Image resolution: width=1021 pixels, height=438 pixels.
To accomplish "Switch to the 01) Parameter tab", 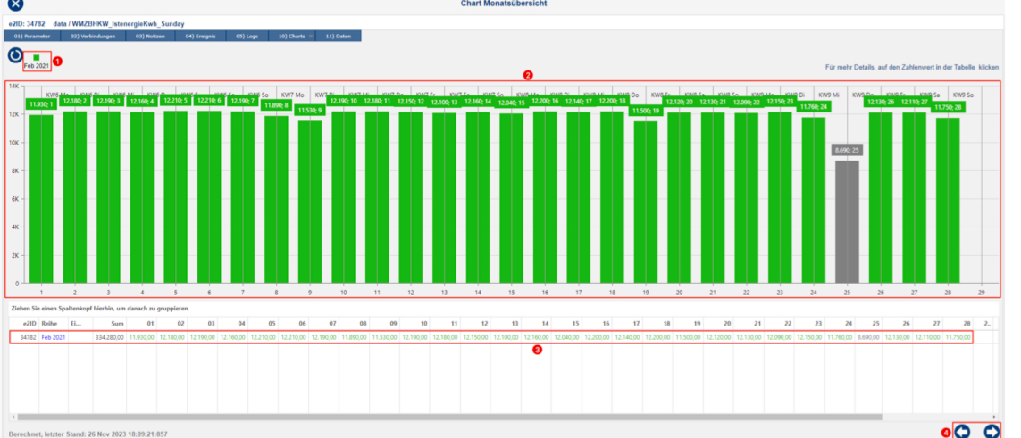I will click(31, 37).
